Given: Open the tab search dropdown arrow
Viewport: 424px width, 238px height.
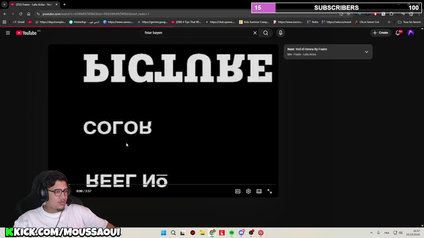Looking at the screenshot, I should (x=4, y=4).
